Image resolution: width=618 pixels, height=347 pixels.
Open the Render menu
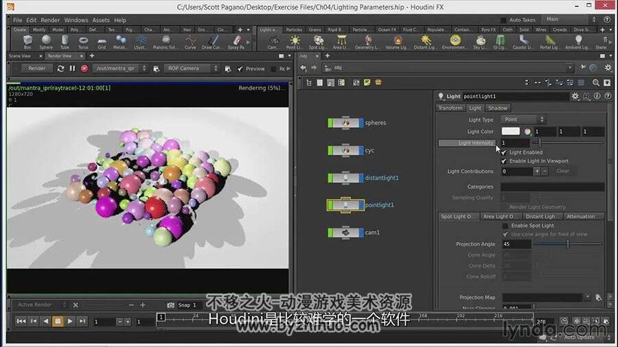tap(50, 20)
